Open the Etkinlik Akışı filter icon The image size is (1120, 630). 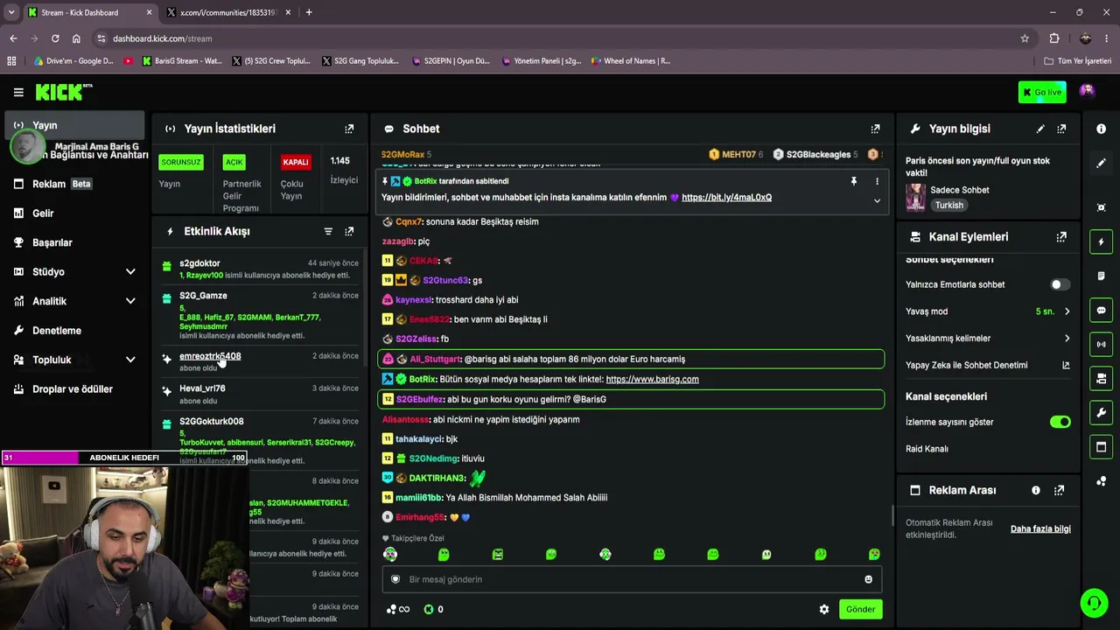(x=328, y=231)
